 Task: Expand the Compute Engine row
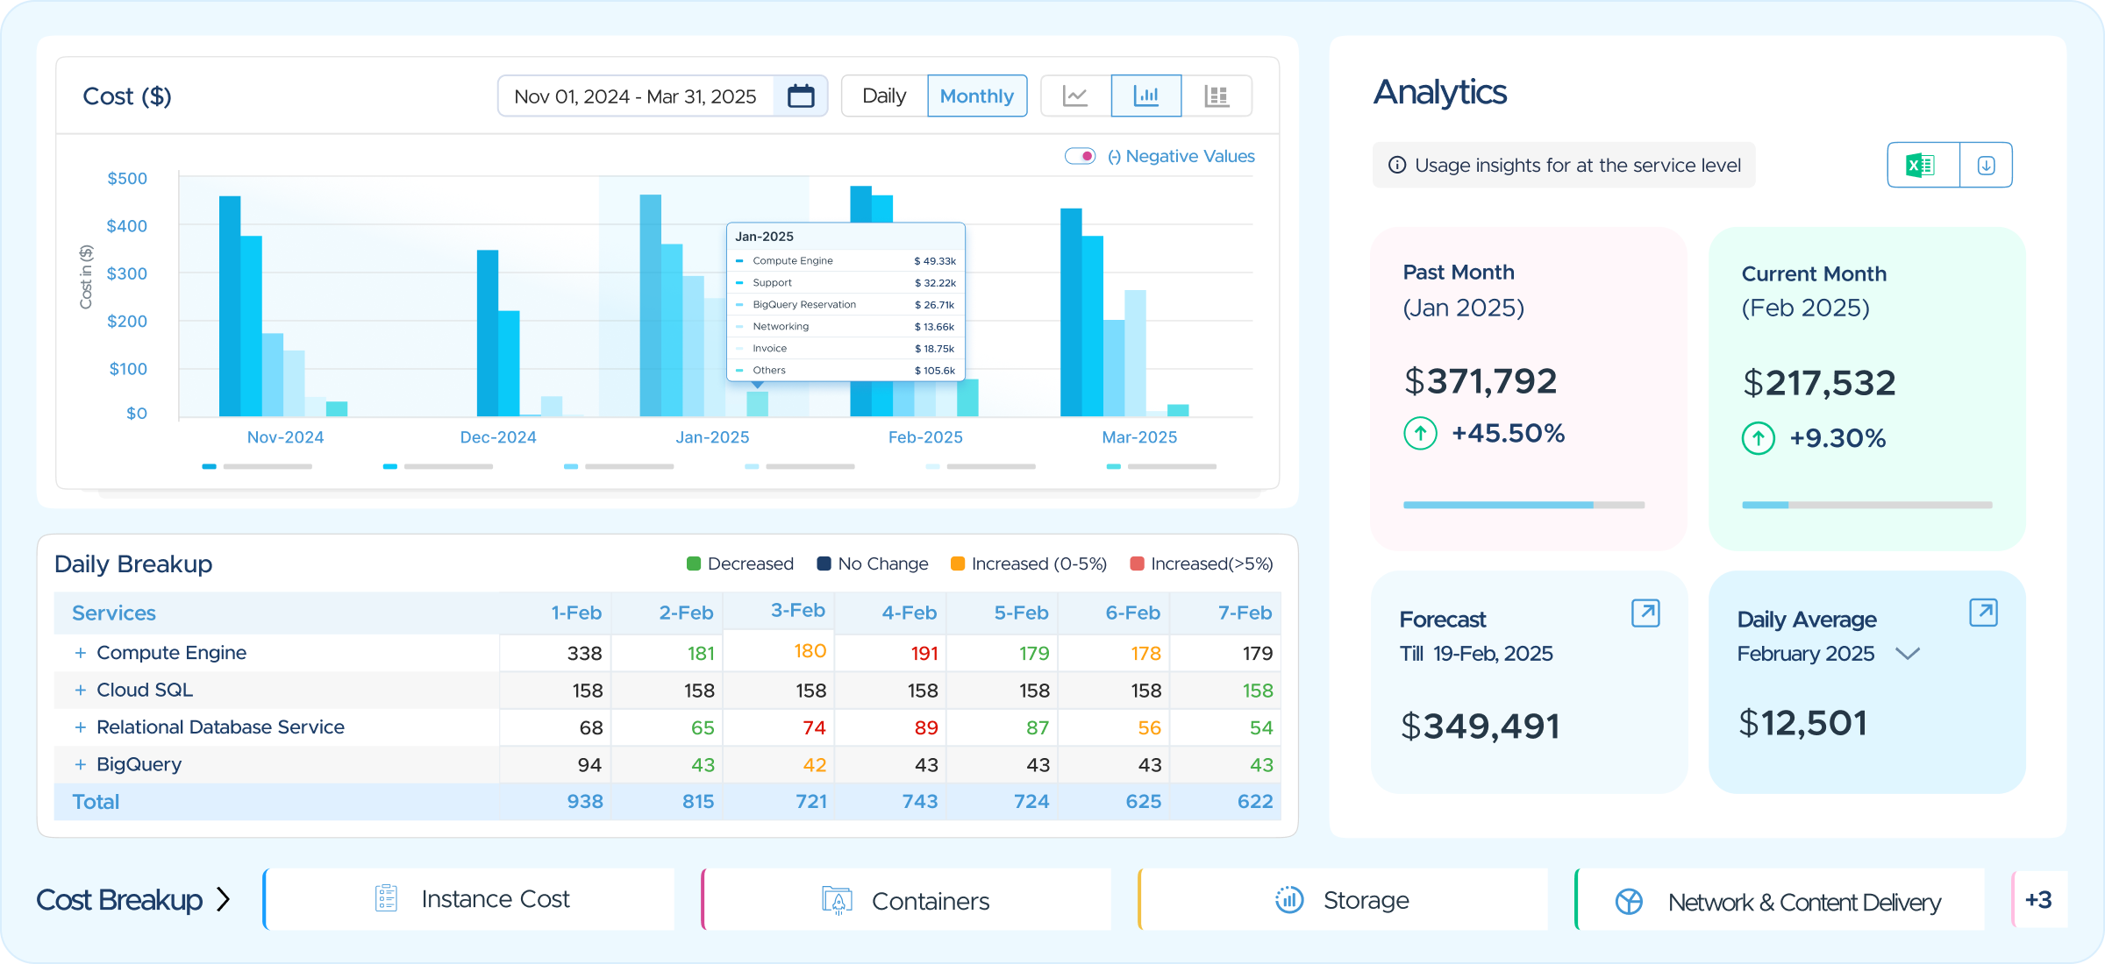81,653
